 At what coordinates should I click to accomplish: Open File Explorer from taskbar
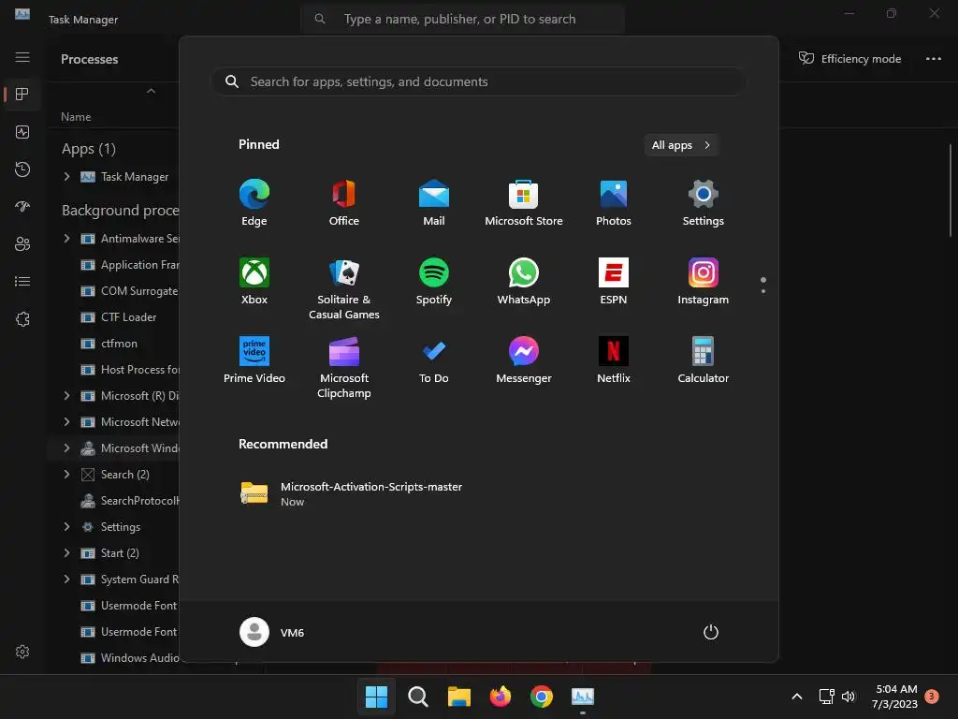tap(458, 697)
